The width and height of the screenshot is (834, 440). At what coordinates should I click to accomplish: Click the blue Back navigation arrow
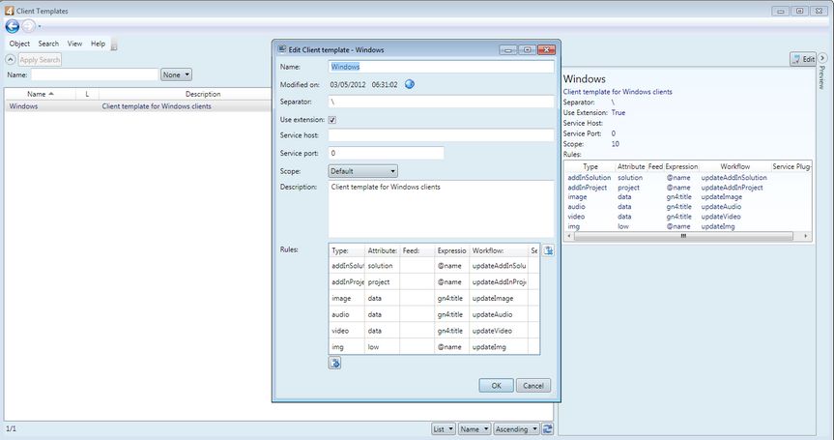pyautogui.click(x=13, y=26)
